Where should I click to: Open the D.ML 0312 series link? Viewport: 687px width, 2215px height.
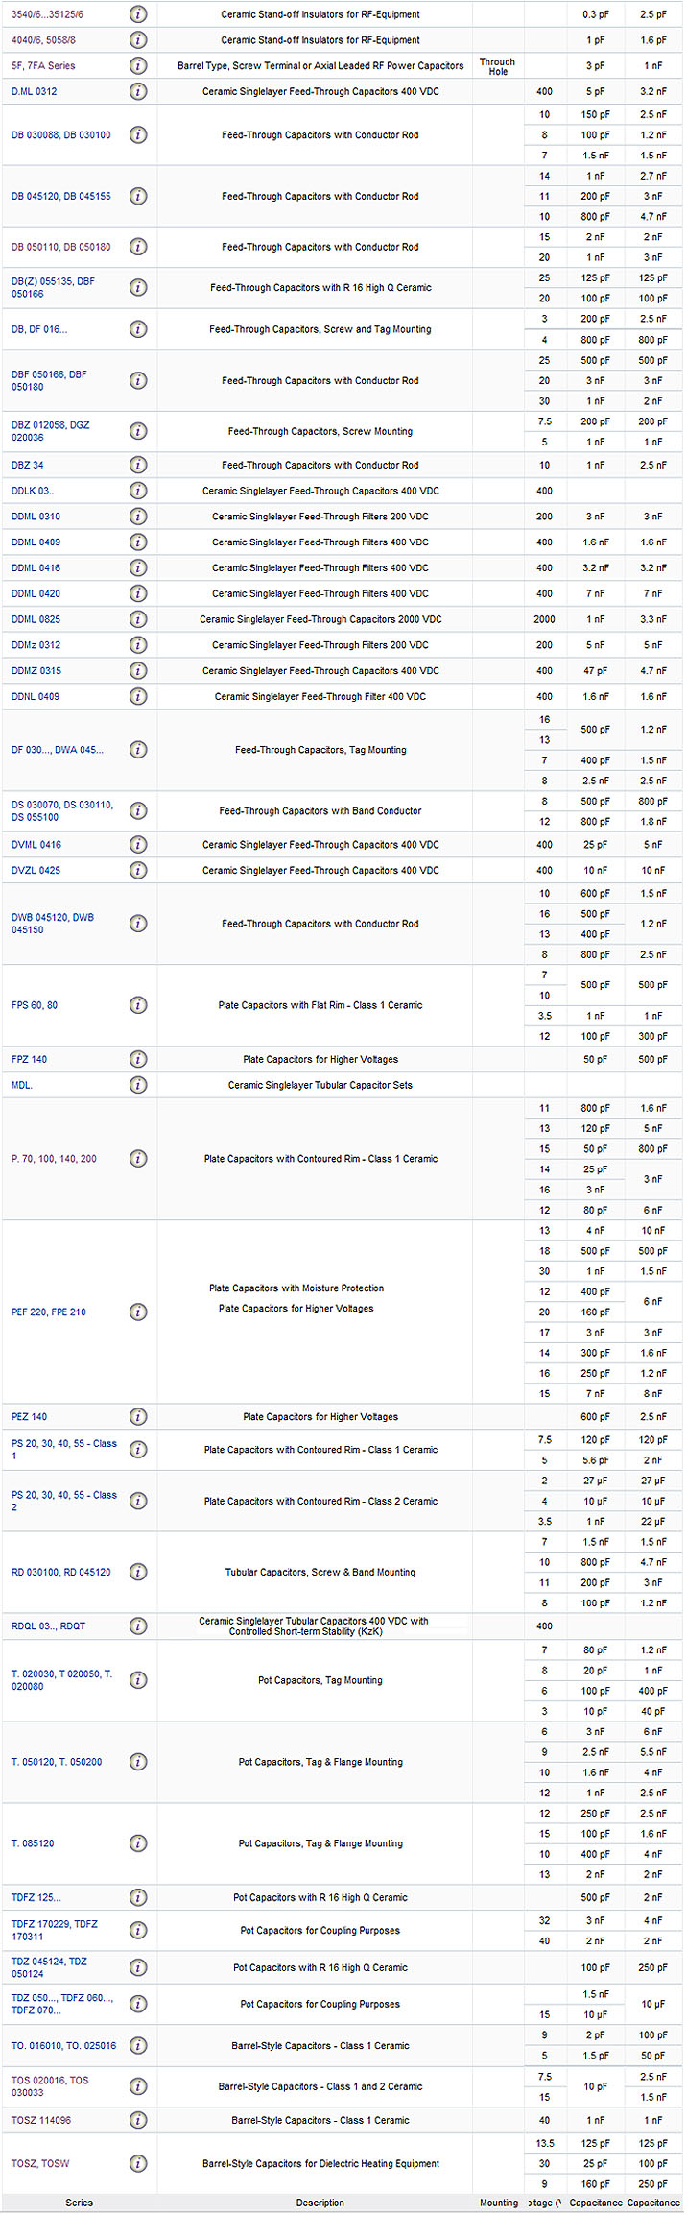[x=34, y=91]
